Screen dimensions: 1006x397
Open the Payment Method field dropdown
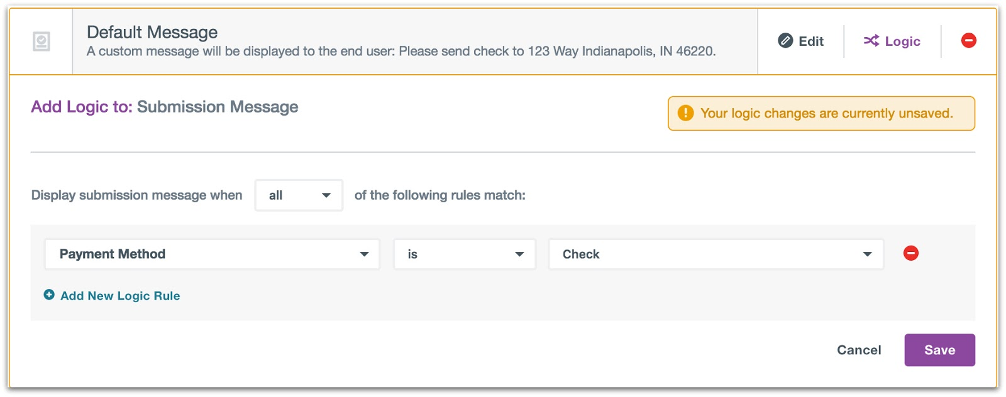coord(212,254)
